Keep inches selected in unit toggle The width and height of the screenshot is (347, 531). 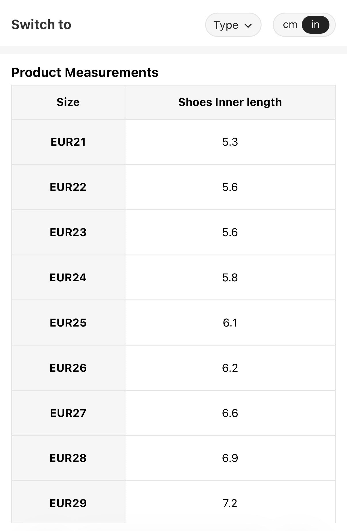[315, 24]
